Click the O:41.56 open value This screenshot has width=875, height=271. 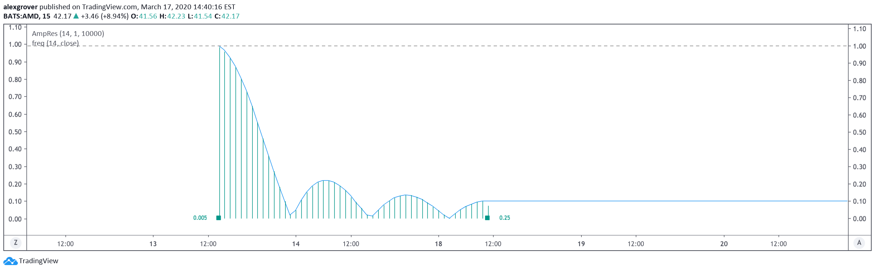coord(144,16)
